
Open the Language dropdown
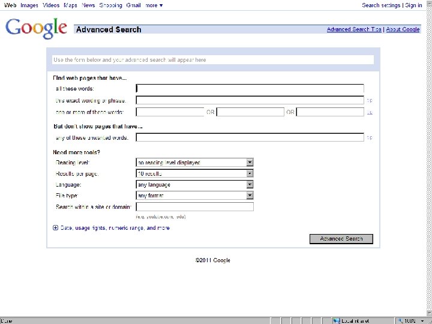194,185
